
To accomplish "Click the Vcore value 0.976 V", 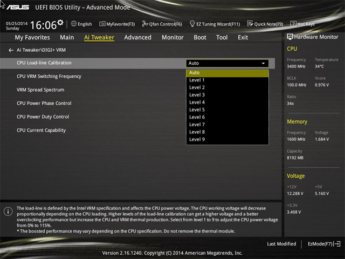I will tap(322, 85).
